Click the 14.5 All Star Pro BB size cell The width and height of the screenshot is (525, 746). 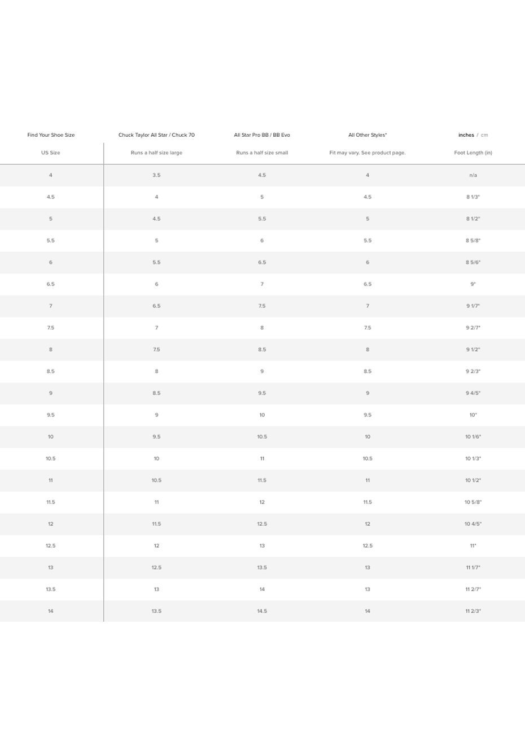point(262,611)
